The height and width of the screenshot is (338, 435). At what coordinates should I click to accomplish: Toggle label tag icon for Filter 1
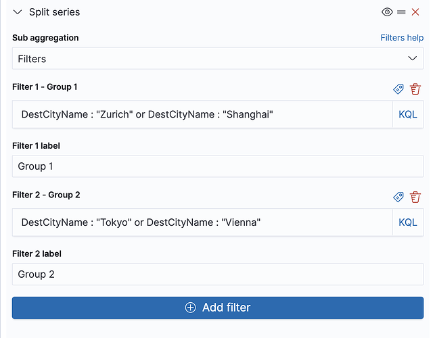[x=398, y=89]
